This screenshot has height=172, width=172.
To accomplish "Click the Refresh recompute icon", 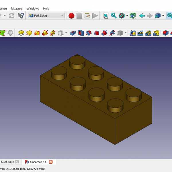I will [12, 16].
